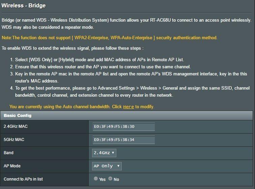Click the yellow WPA2-Enterprise note text
Viewport: 255px width, 189px height.
110,38
